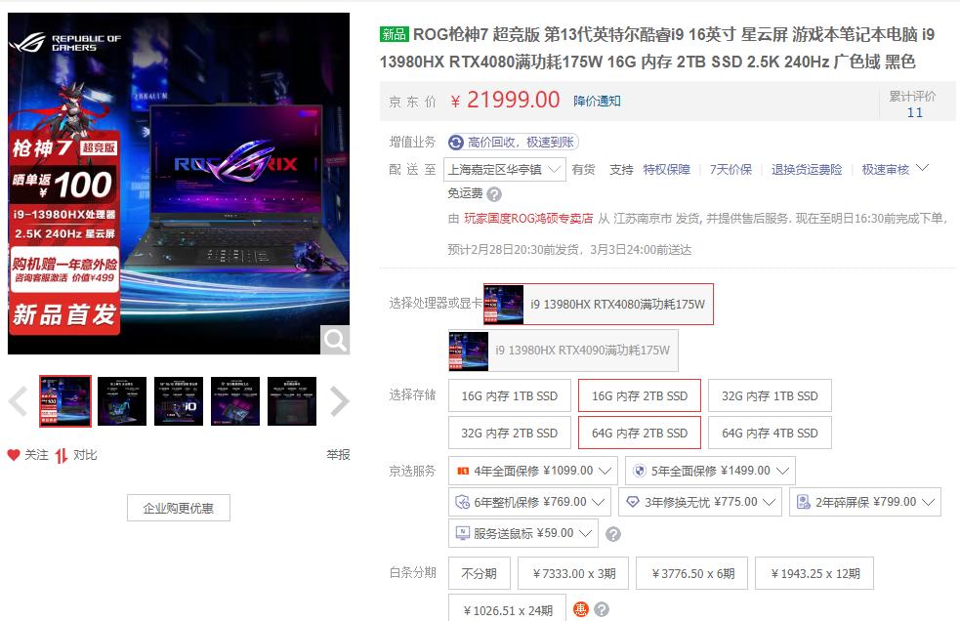The image size is (960, 621).
Task: Click 降价通知 price drop alert link
Action: [597, 101]
